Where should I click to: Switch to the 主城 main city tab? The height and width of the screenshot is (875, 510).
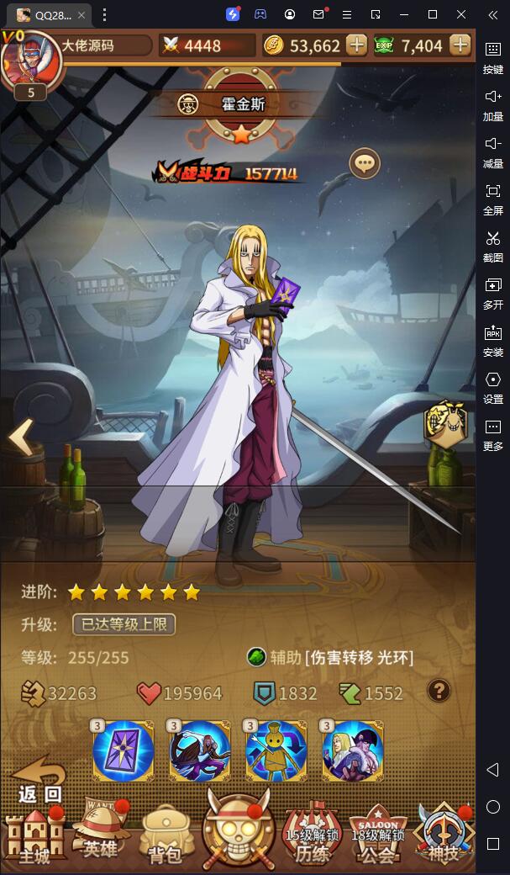[35, 835]
